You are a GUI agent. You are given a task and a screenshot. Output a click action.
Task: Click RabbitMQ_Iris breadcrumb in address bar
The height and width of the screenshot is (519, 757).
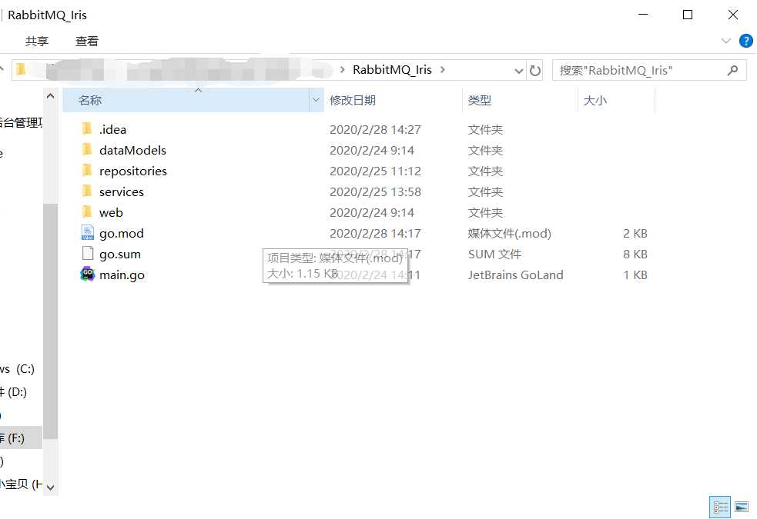(x=392, y=70)
